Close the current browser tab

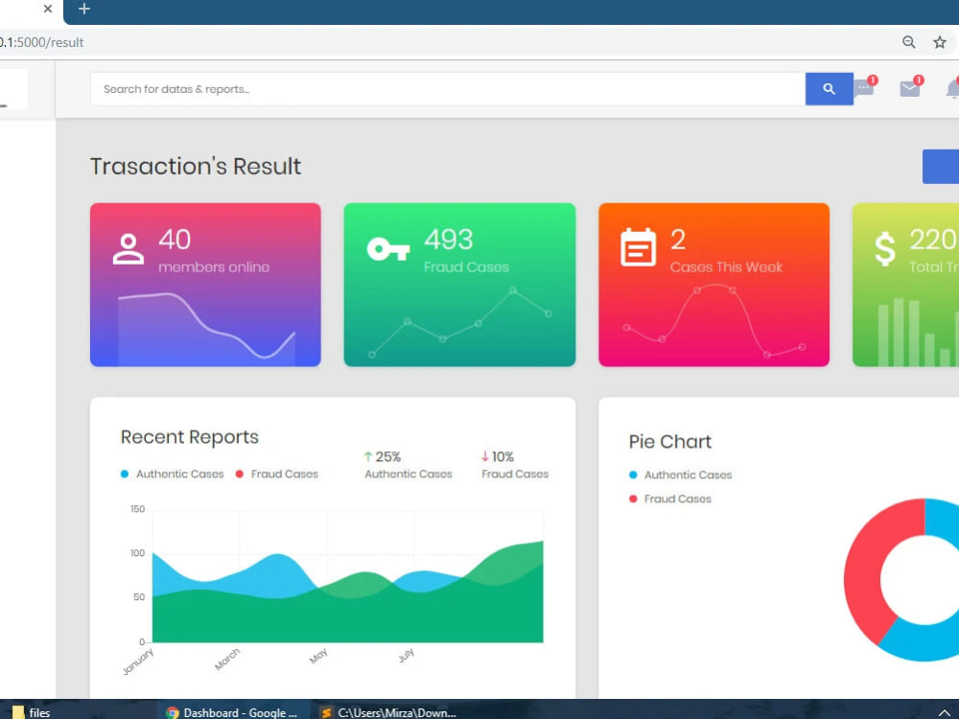tap(48, 9)
